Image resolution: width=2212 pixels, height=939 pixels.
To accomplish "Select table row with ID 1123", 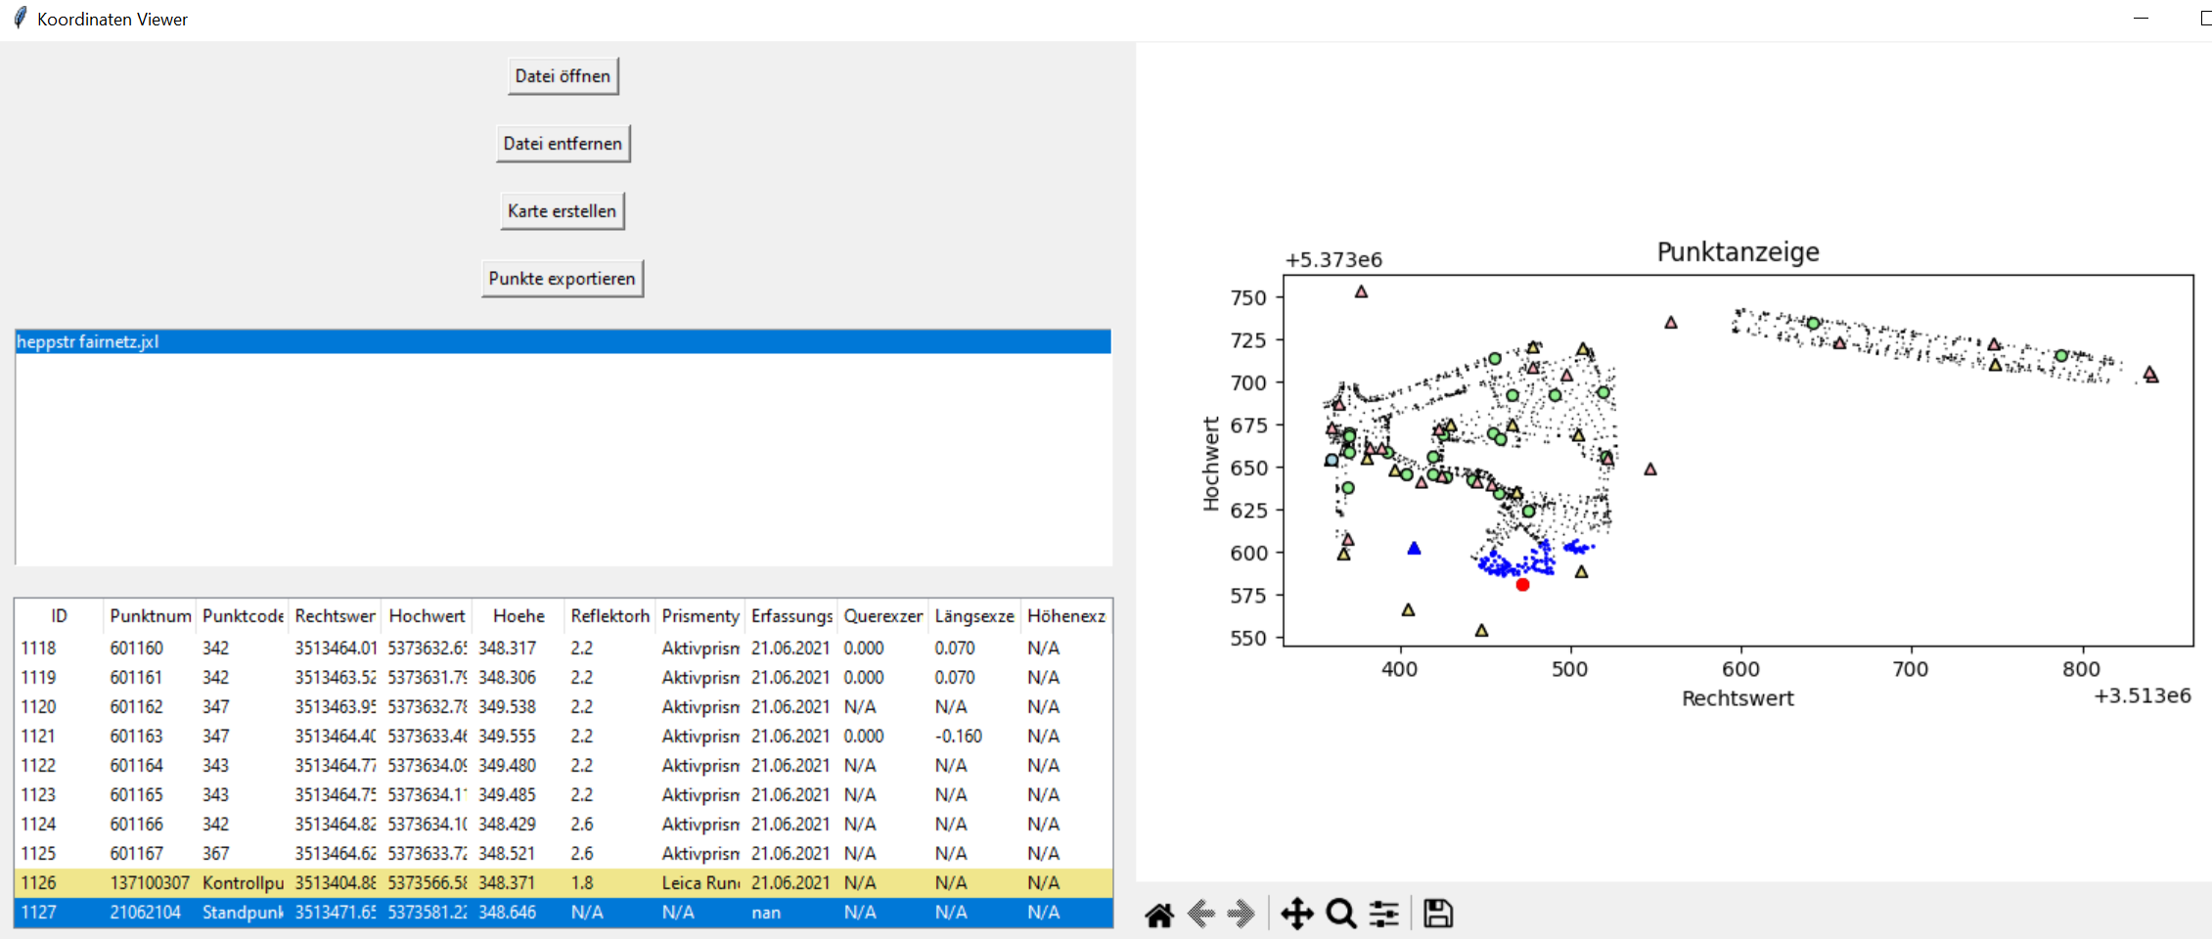I will click(564, 795).
